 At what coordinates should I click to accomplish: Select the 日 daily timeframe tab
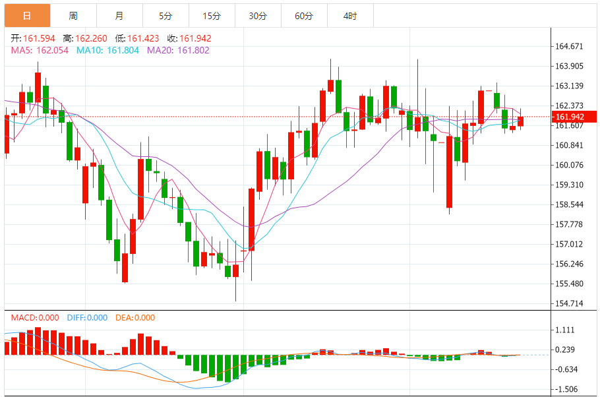[x=27, y=16]
